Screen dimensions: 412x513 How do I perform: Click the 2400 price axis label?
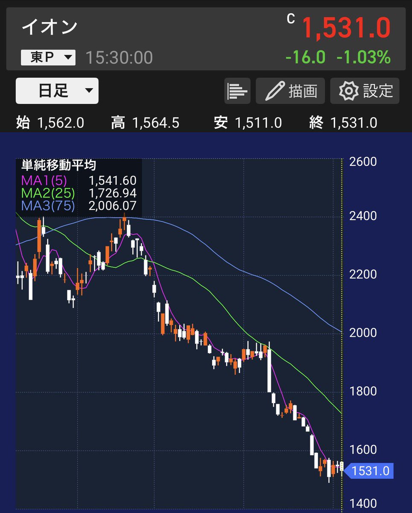pyautogui.click(x=363, y=216)
